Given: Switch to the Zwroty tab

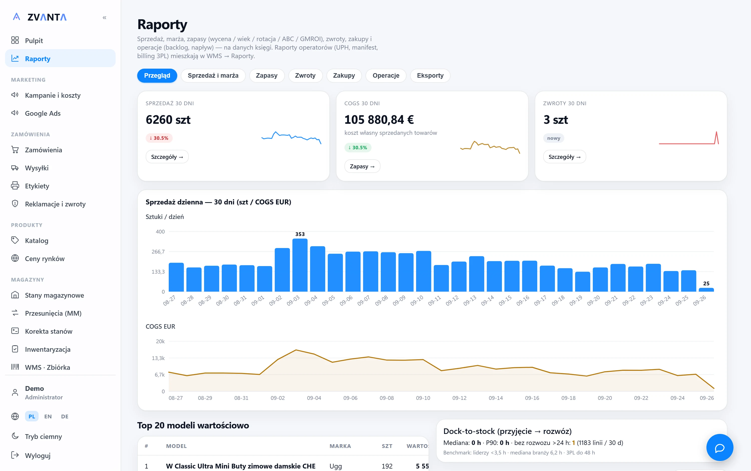Looking at the screenshot, I should (305, 76).
